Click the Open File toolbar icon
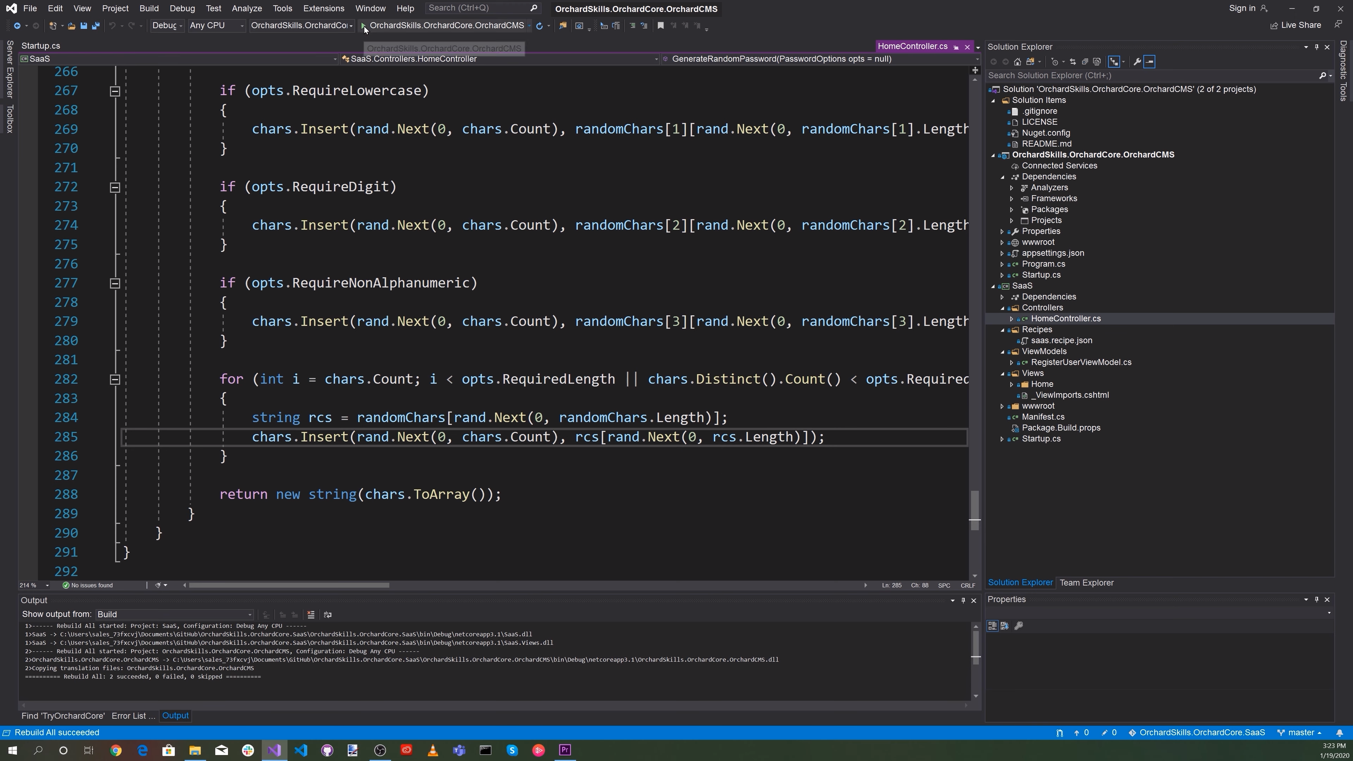Image resolution: width=1353 pixels, height=761 pixels. [72, 26]
